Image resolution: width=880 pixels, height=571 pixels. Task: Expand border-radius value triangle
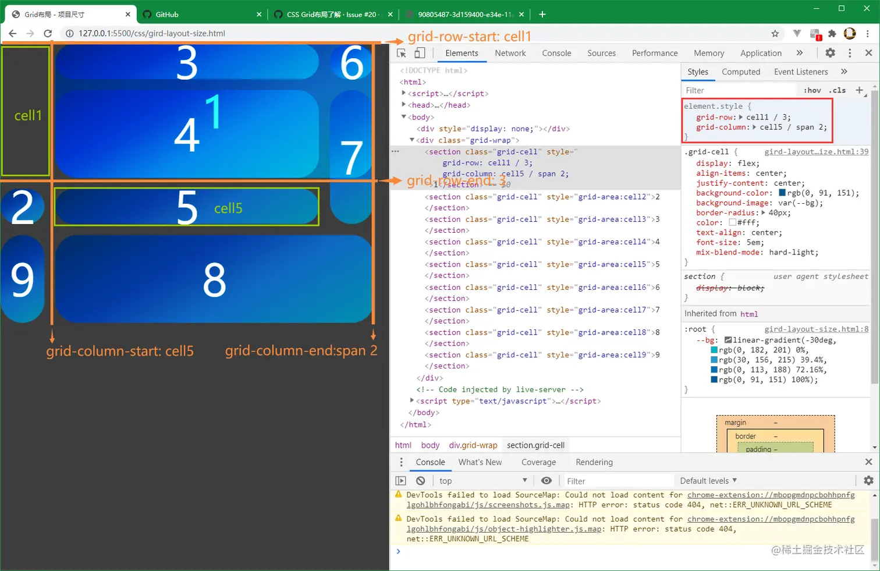763,212
